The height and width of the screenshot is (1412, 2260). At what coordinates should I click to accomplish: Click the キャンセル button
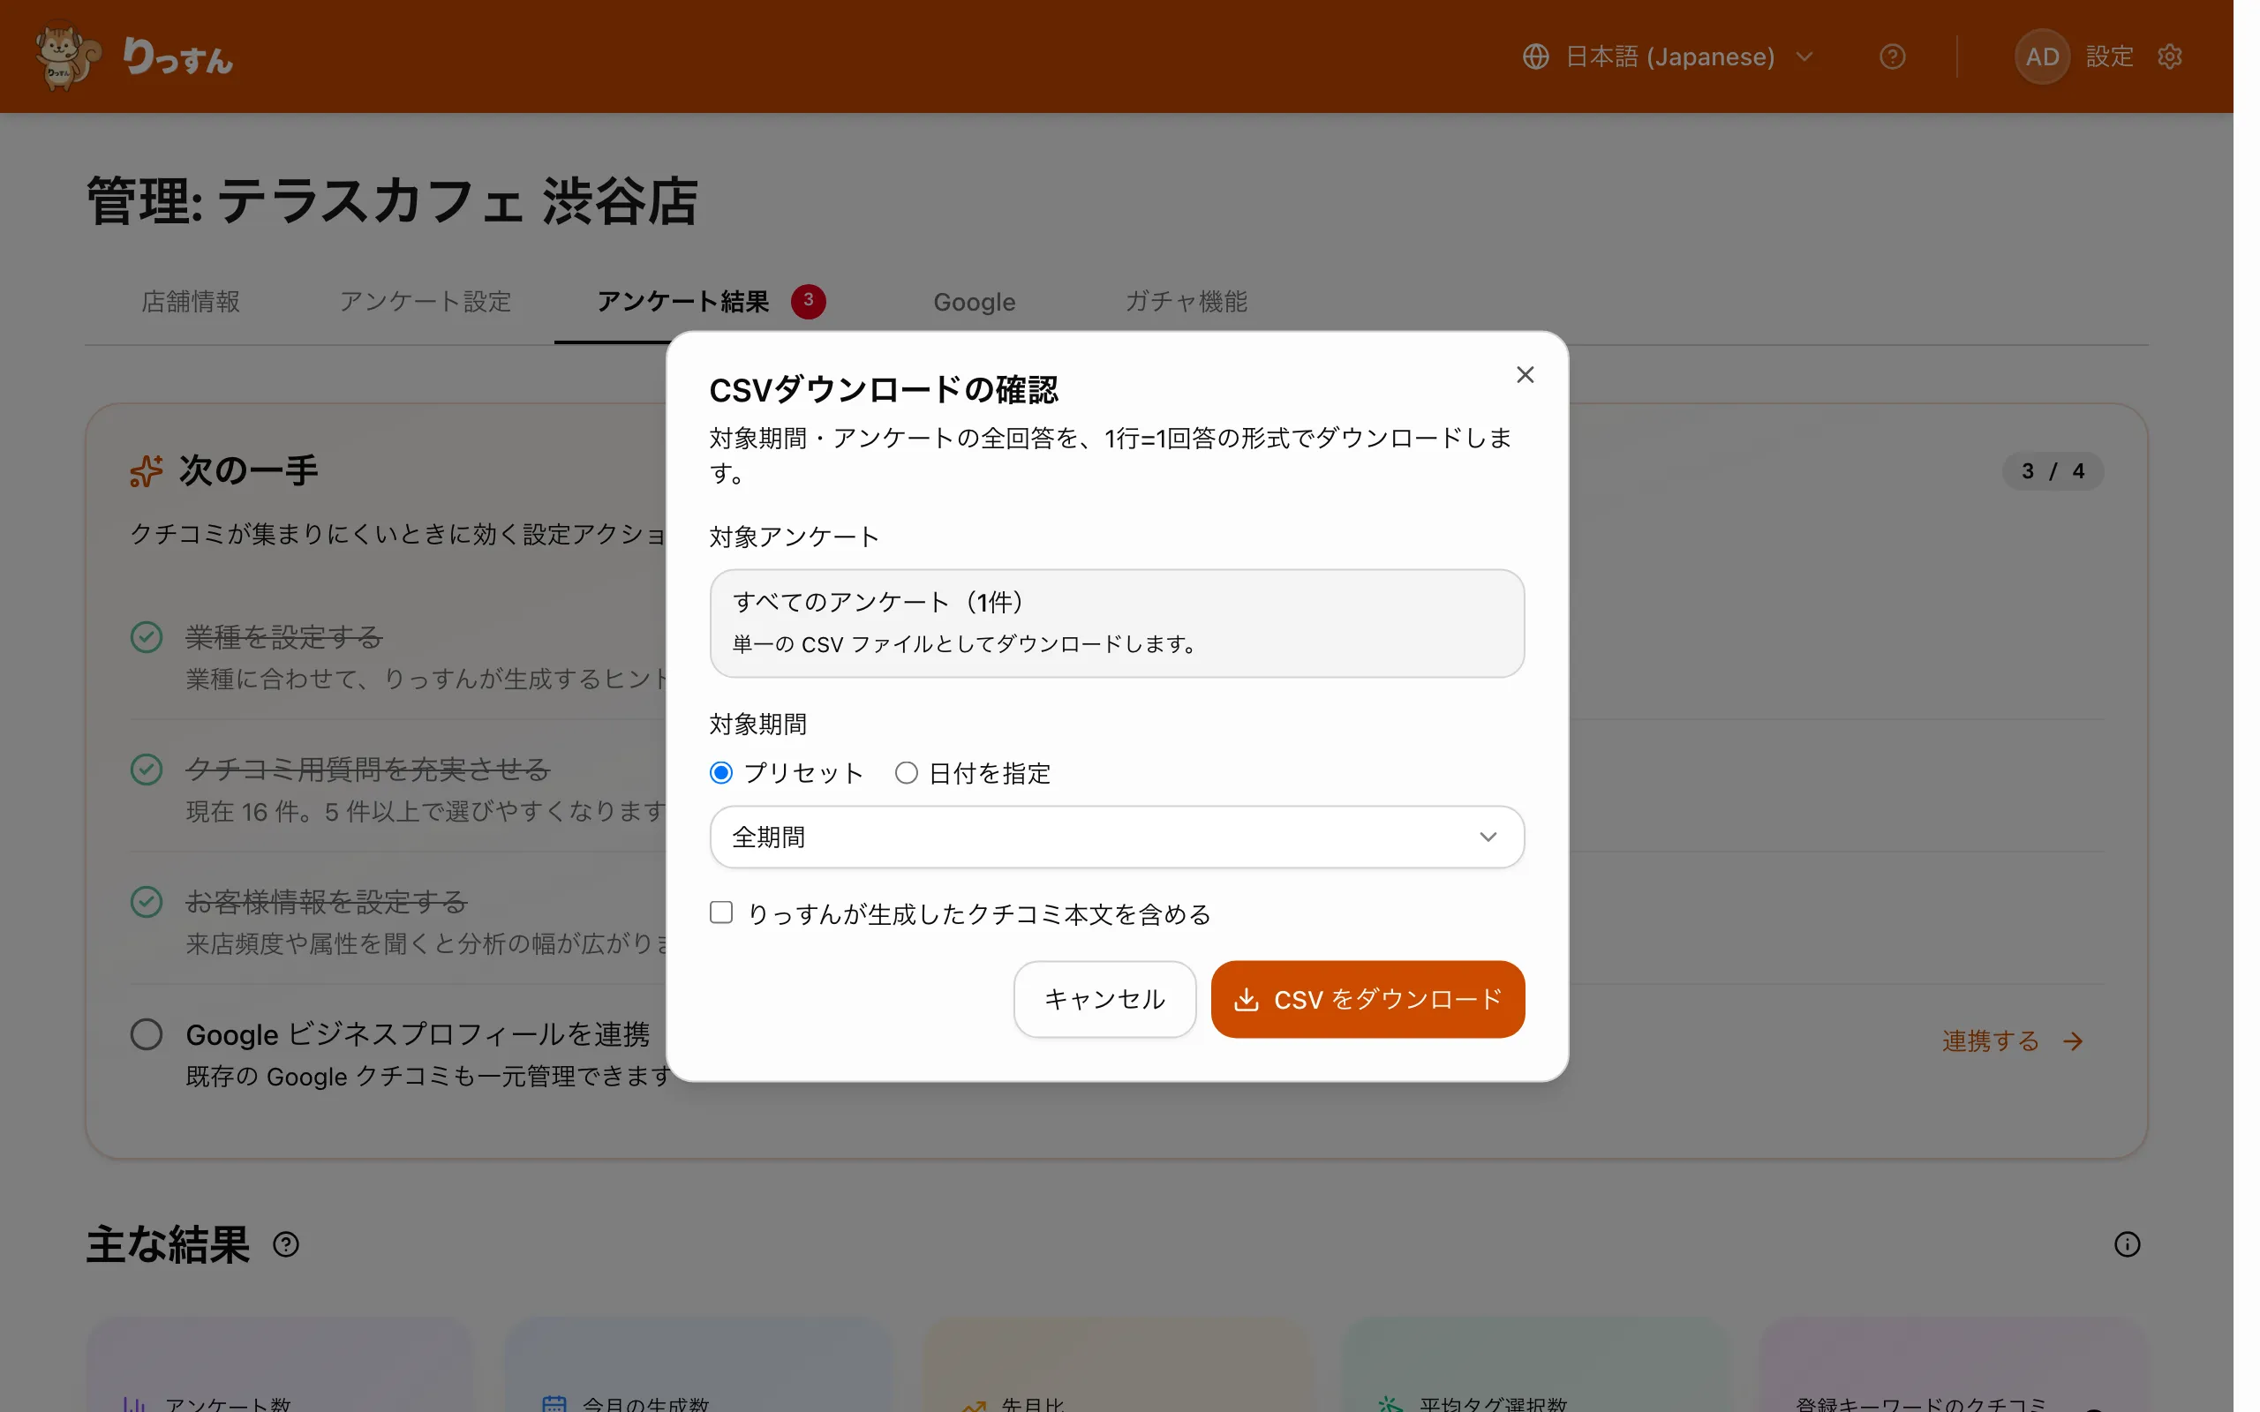coord(1104,999)
